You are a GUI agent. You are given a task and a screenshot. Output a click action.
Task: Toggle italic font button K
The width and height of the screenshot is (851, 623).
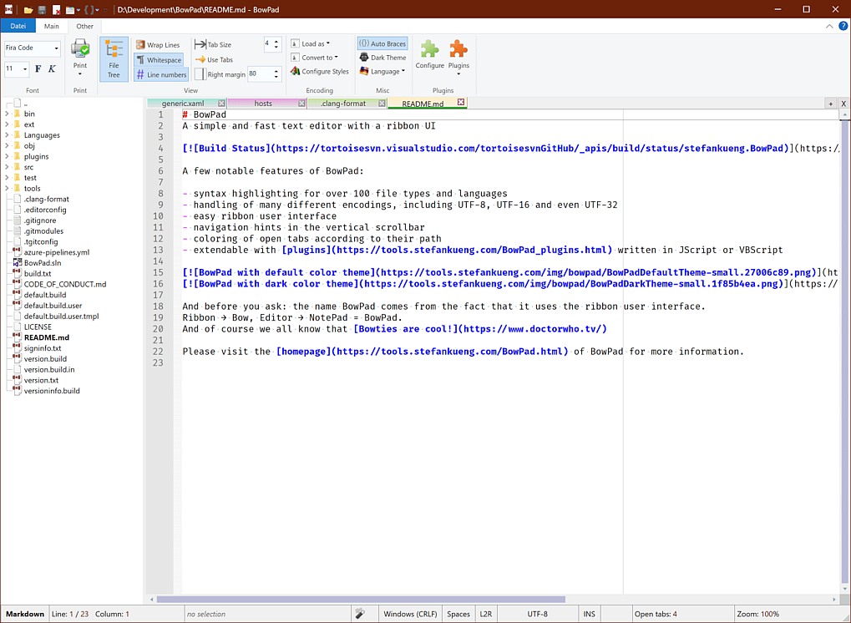click(52, 69)
